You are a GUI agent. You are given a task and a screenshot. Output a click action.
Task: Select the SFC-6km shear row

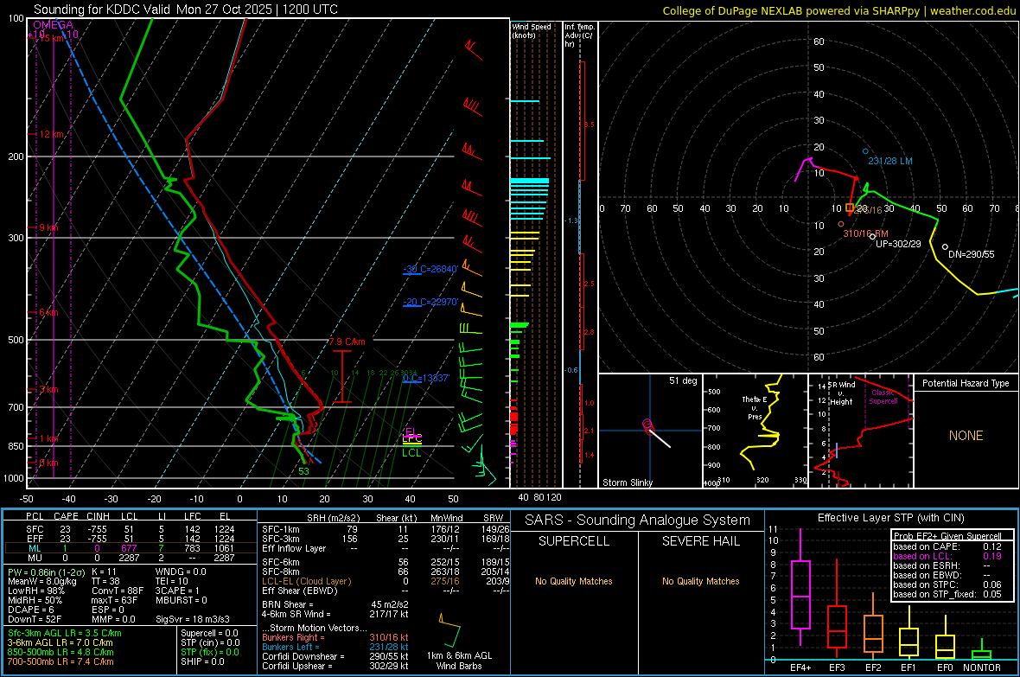tap(386, 562)
